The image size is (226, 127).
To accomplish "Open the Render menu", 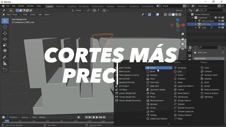I will 21,6.
